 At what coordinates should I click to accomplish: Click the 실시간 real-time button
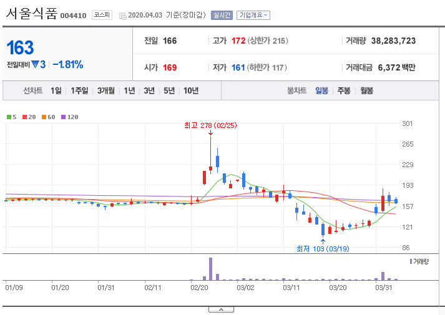point(222,15)
